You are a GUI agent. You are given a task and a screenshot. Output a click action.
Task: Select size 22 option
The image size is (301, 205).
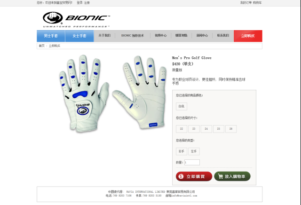pos(182,129)
